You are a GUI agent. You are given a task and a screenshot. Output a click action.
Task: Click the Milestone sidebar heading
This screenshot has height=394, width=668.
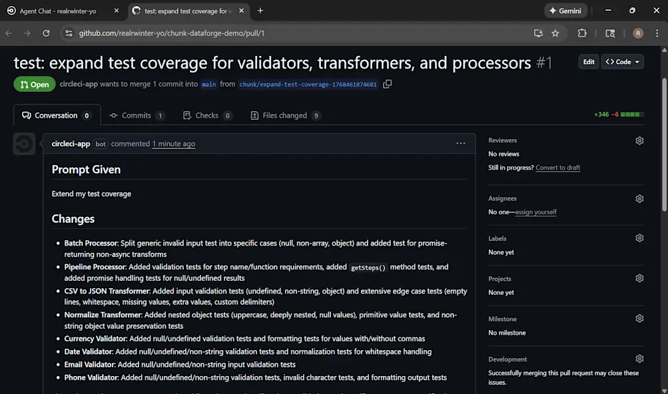point(502,319)
